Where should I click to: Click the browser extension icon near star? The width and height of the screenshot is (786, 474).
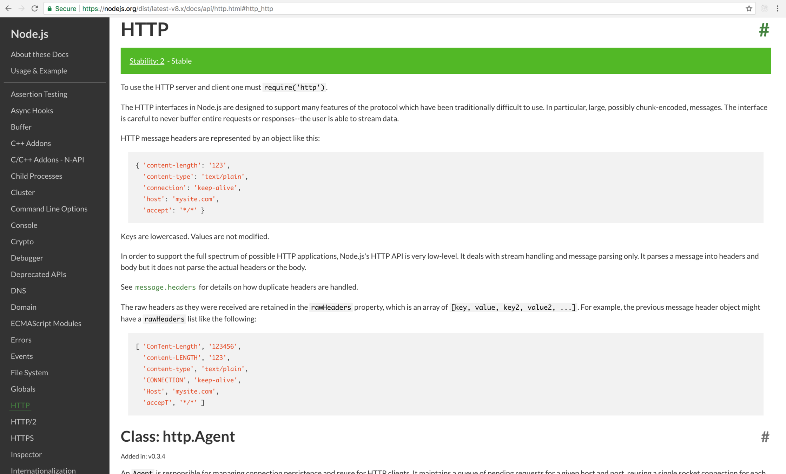point(764,8)
